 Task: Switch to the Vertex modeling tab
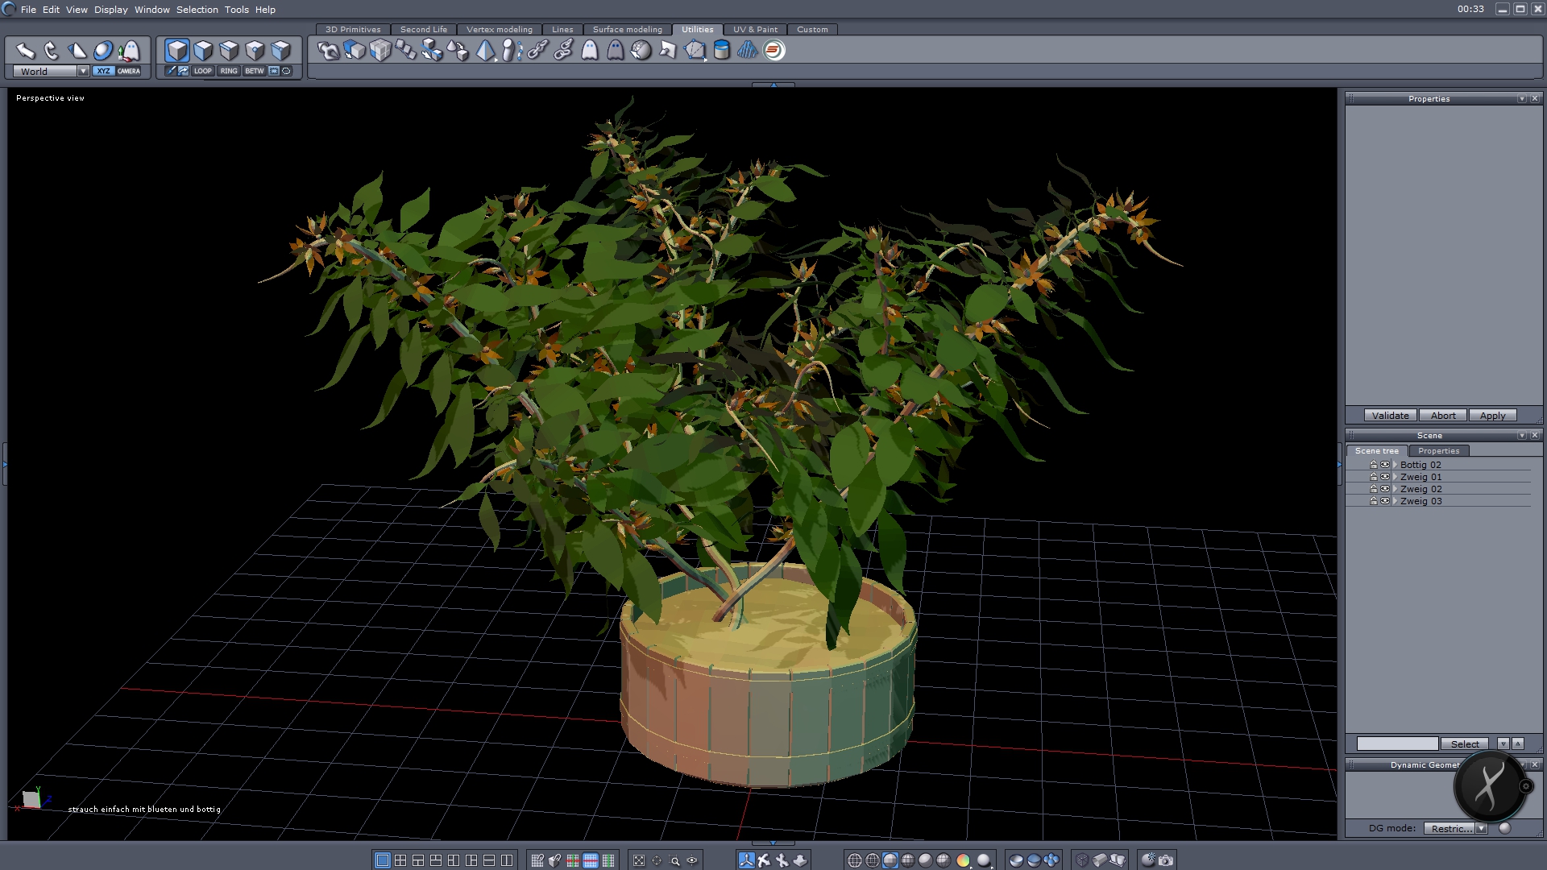[x=499, y=30]
